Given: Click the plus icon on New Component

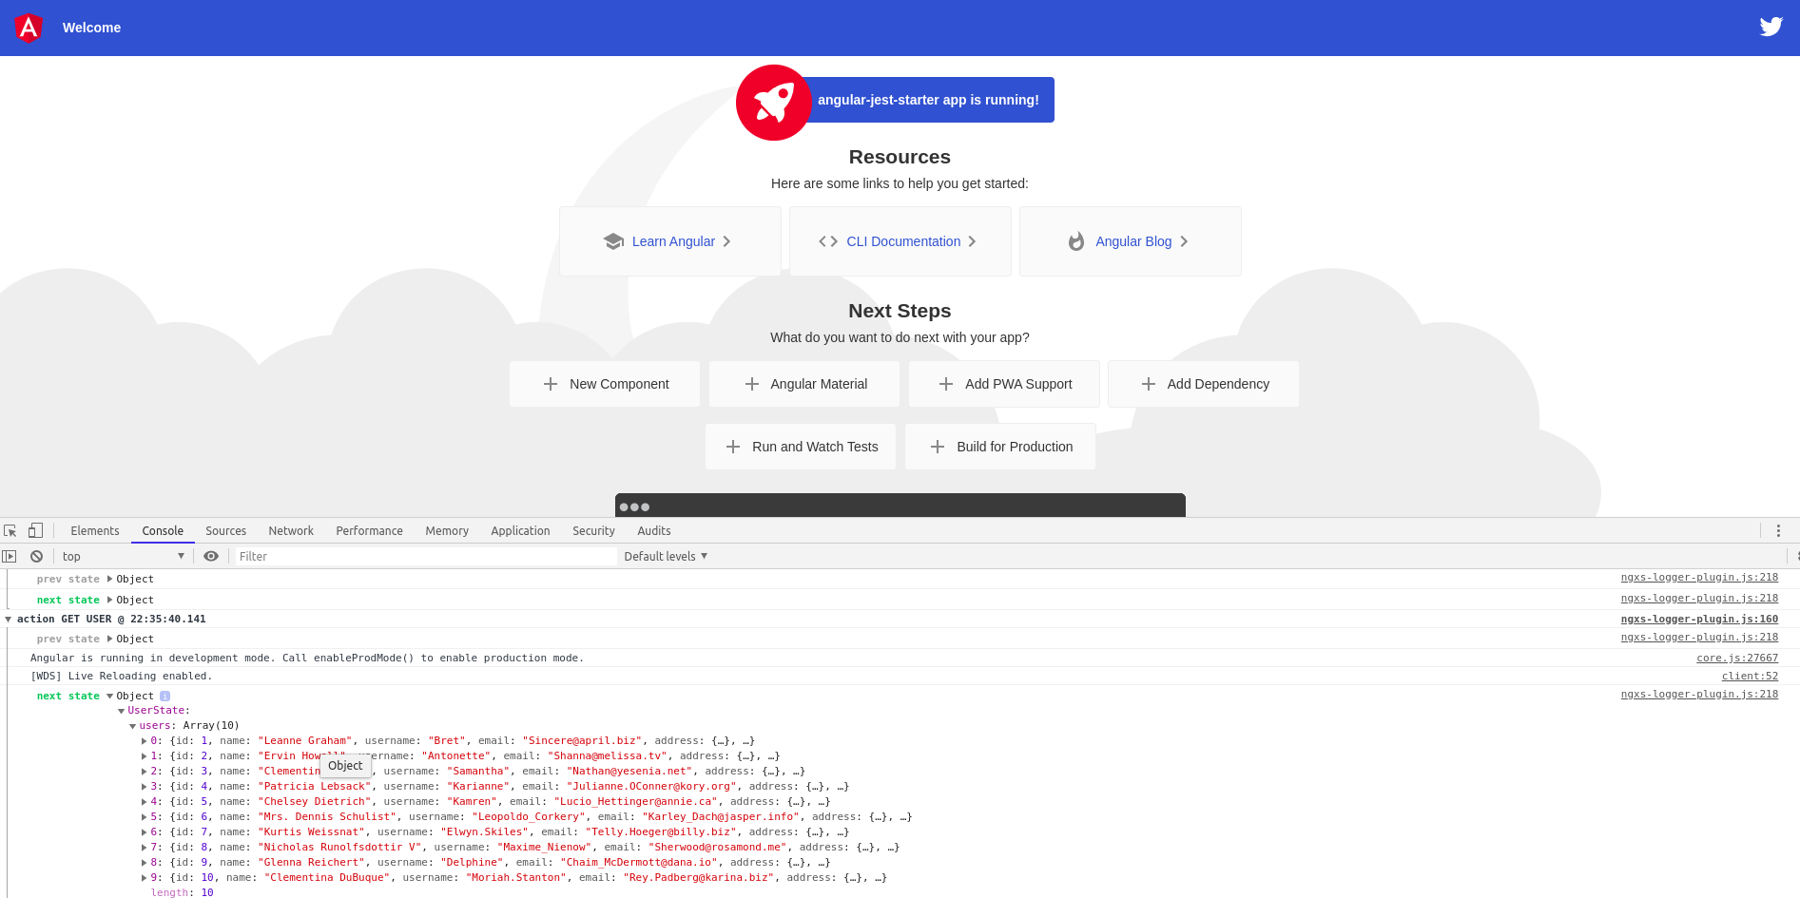Looking at the screenshot, I should point(551,384).
